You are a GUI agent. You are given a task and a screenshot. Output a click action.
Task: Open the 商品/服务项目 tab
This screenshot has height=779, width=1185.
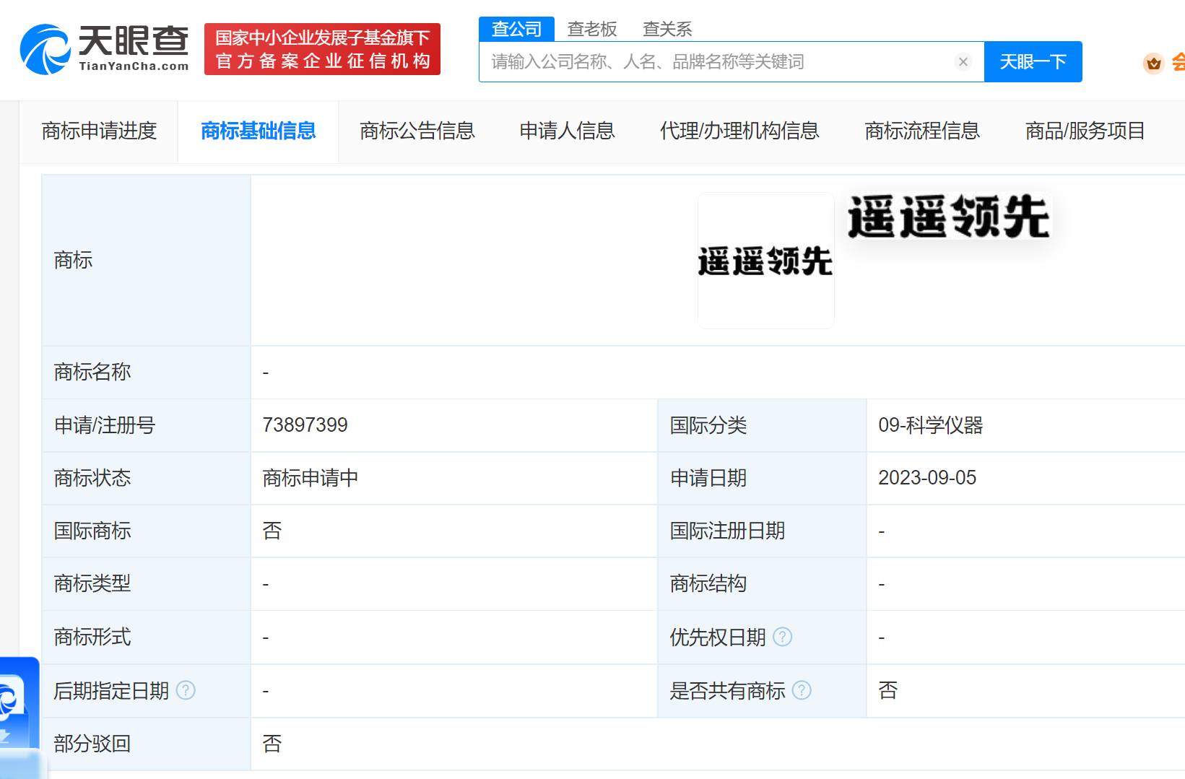(1084, 131)
